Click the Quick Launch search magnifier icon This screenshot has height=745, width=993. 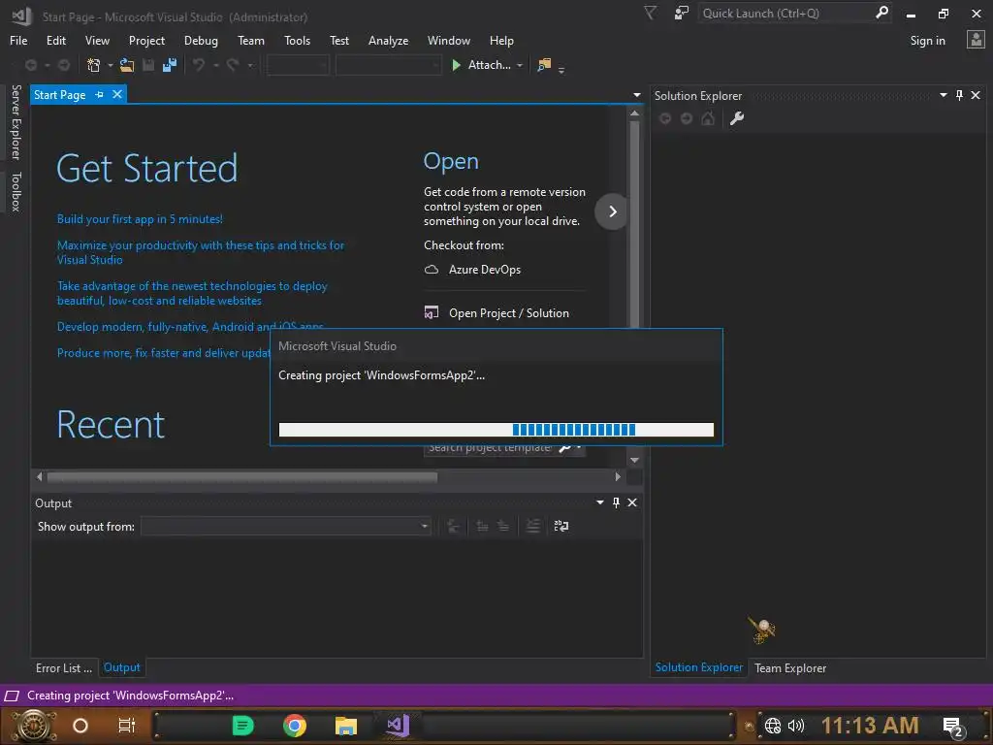click(881, 13)
